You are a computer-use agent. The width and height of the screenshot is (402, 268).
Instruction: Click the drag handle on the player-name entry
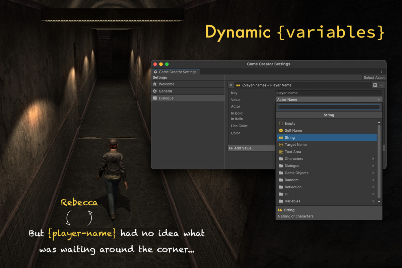231,85
